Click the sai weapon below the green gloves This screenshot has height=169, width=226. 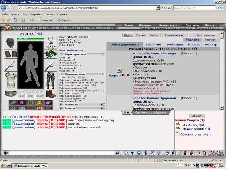click(x=50, y=65)
